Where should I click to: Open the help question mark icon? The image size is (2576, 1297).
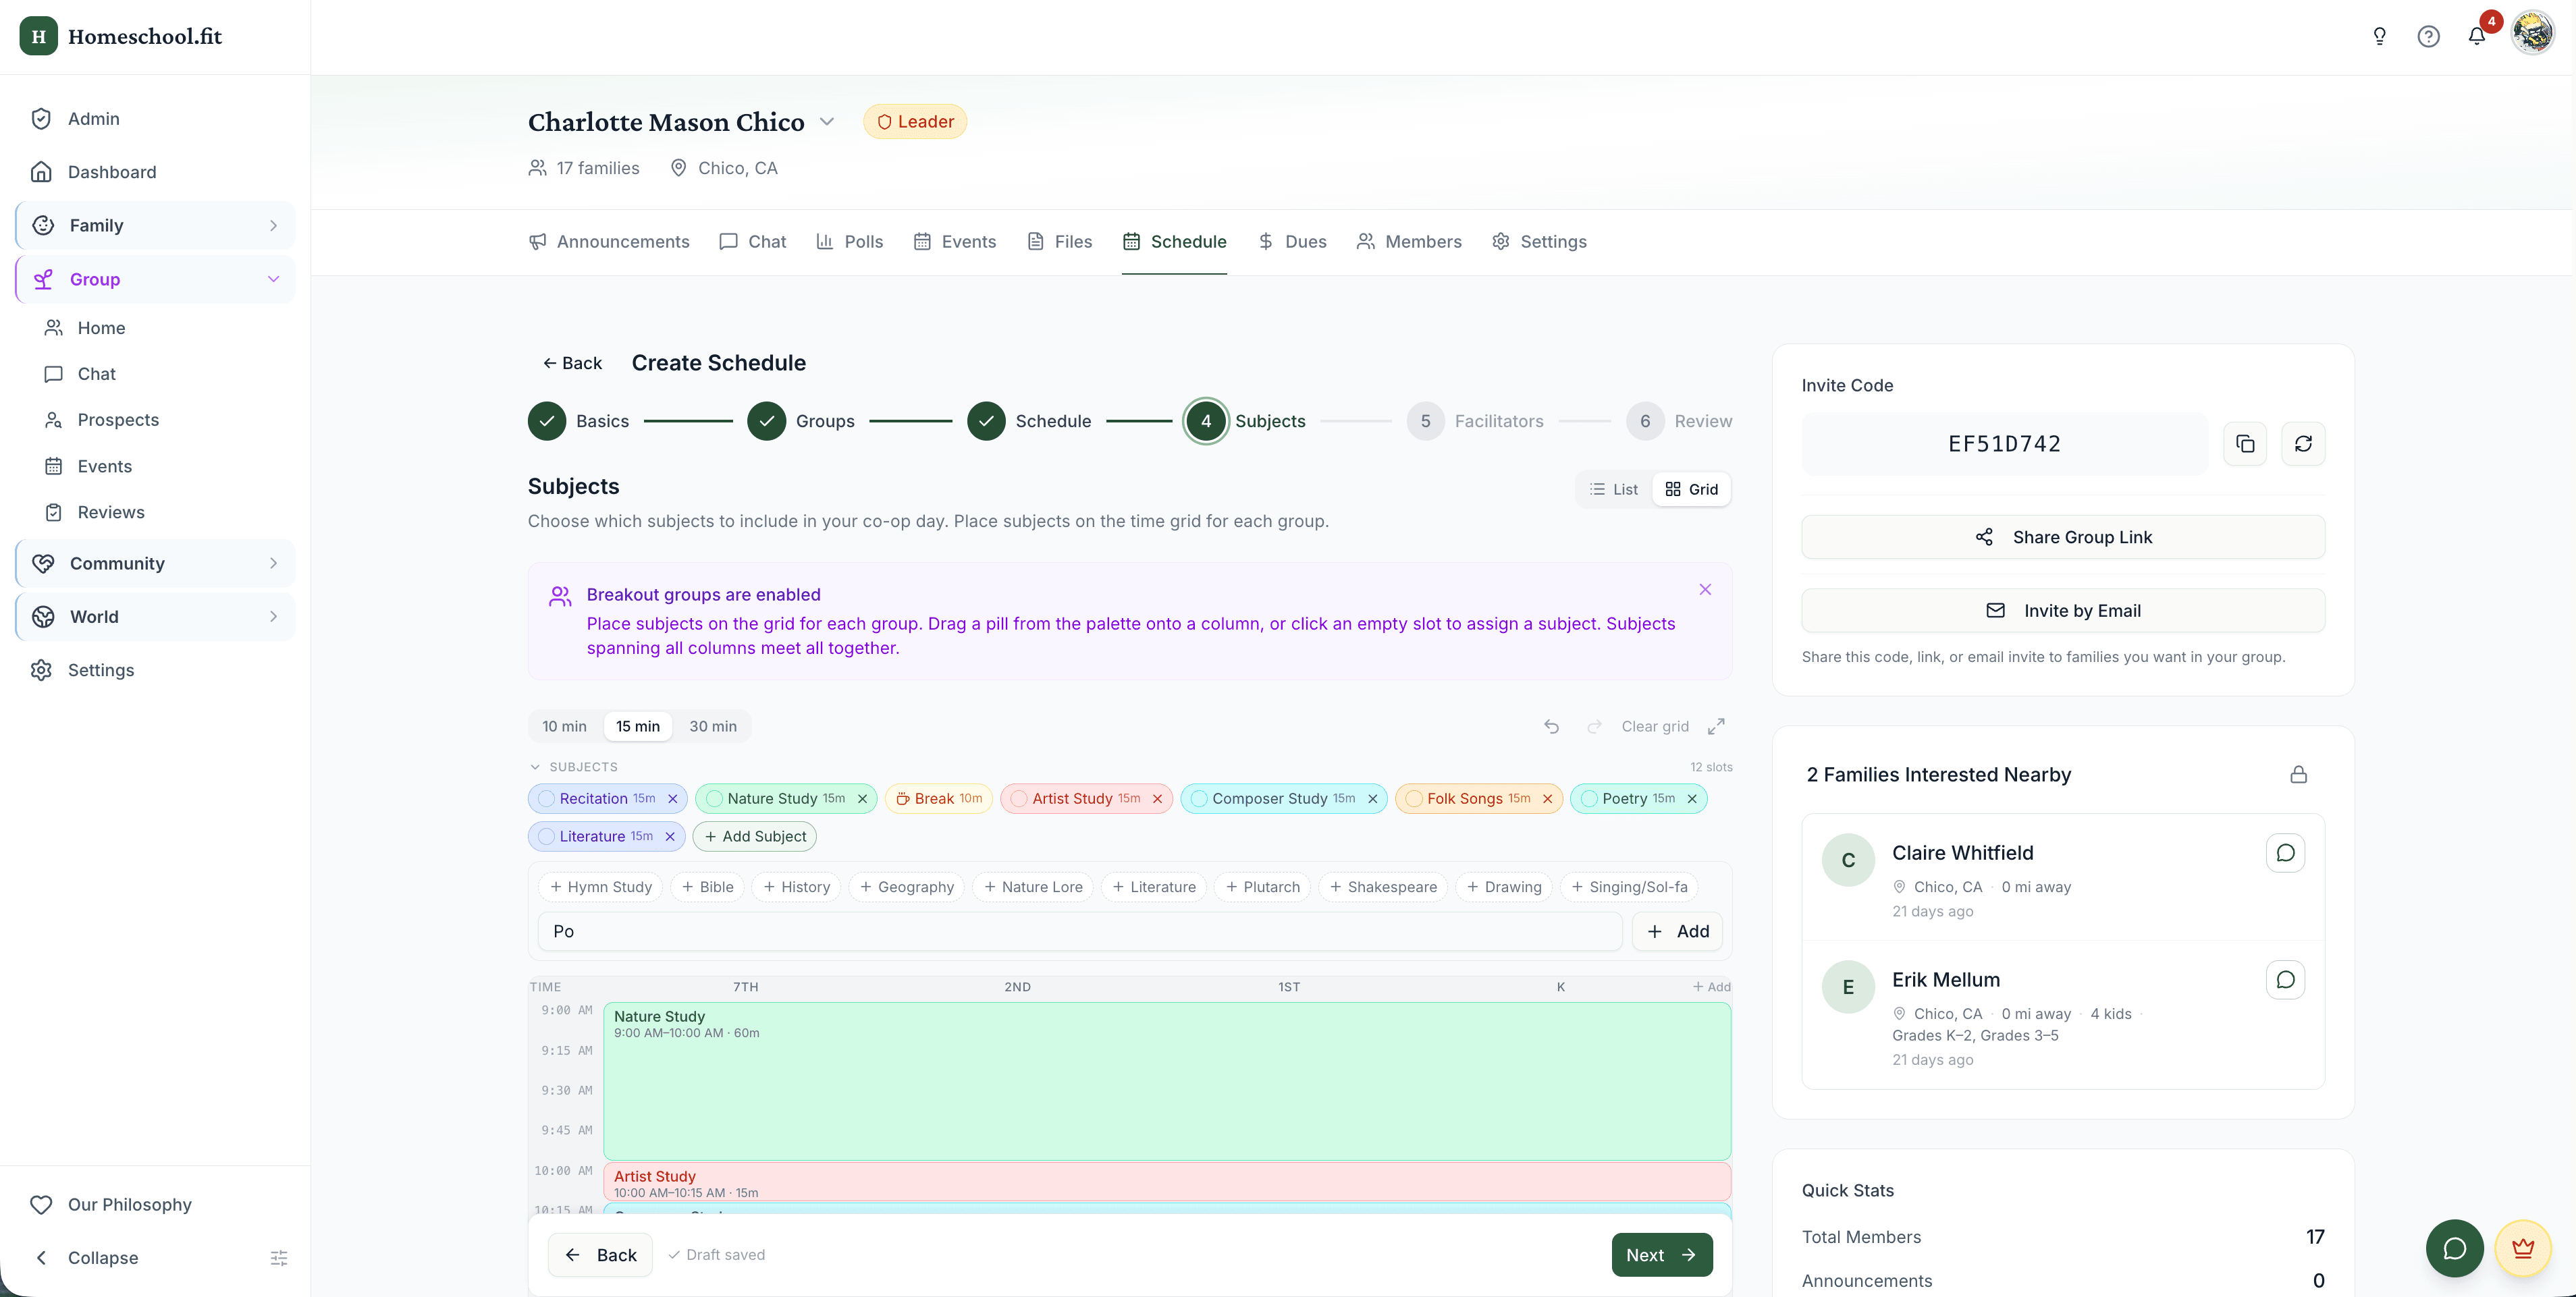2428,37
